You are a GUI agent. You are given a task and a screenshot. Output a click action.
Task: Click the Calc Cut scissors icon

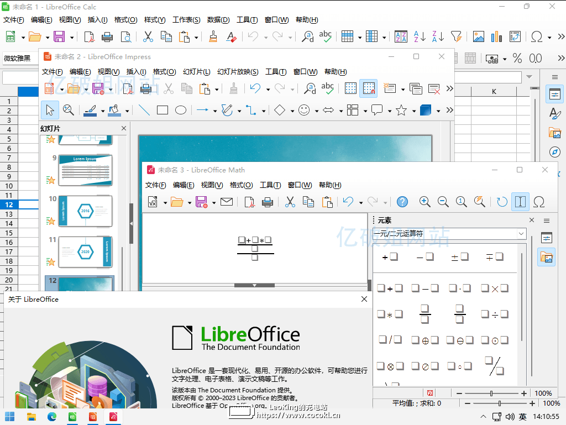148,37
